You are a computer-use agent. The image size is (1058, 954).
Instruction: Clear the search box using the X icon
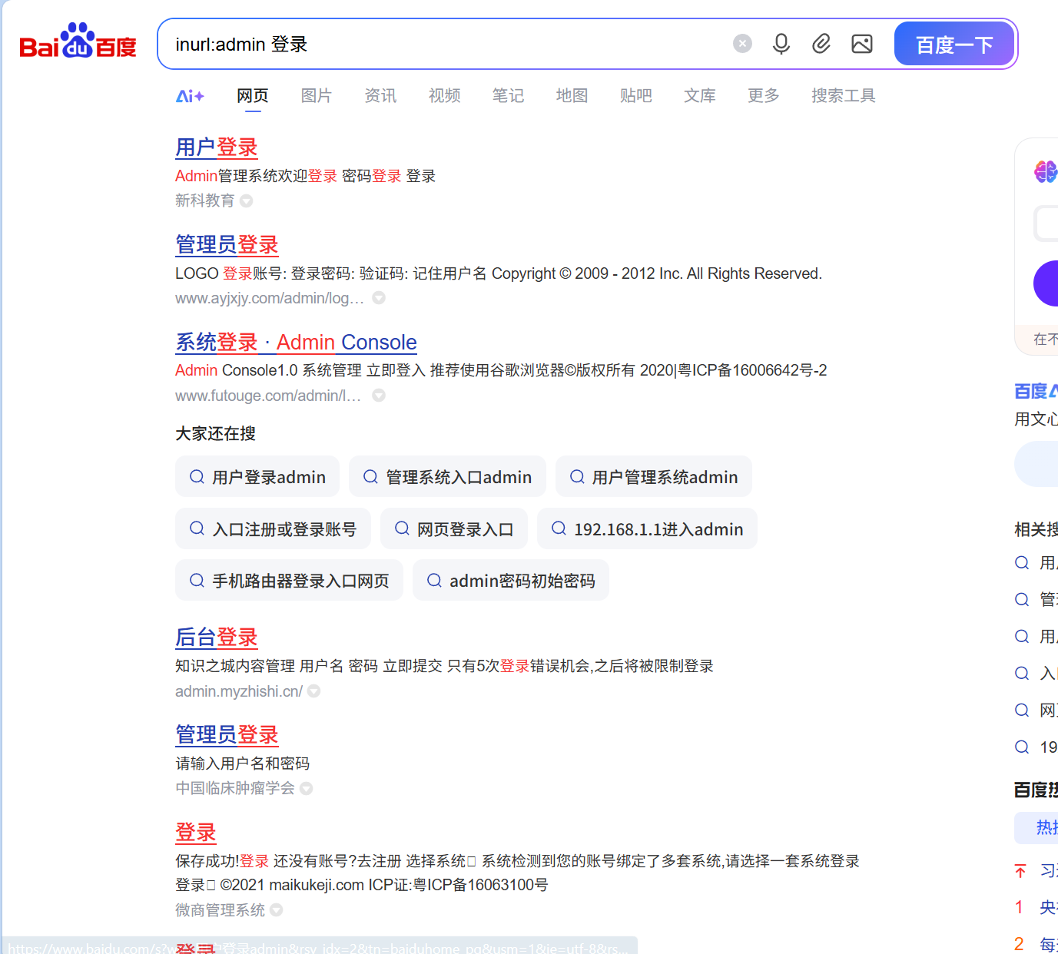coord(741,43)
